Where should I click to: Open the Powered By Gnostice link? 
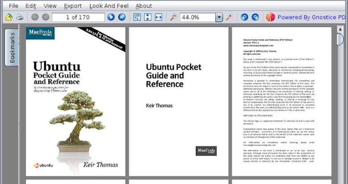point(311,17)
